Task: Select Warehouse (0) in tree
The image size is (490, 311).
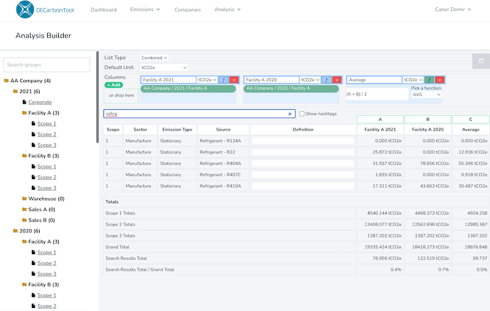Action: [x=47, y=199]
